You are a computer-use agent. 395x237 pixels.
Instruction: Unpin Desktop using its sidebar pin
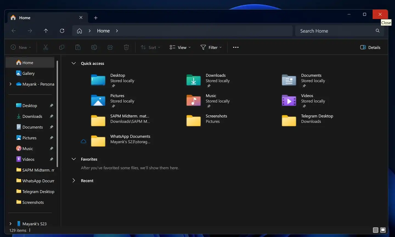51,105
